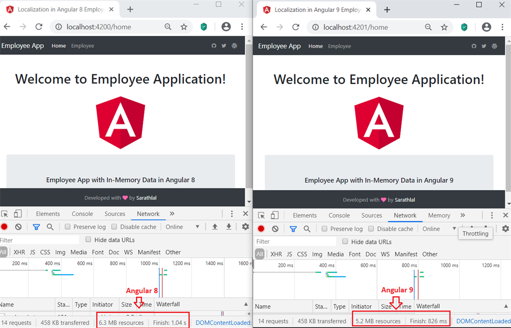
Task: Enable Preserve log in Angular 9 DevTools
Action: click(x=324, y=228)
